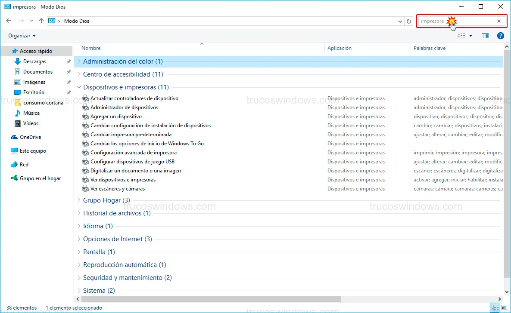This screenshot has width=511, height=313.
Task: Click the Up one level arrow
Action: click(41, 21)
